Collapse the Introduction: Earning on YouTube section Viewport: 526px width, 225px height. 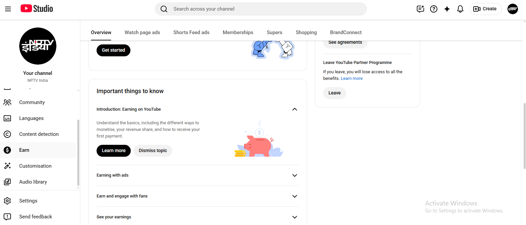click(x=294, y=109)
